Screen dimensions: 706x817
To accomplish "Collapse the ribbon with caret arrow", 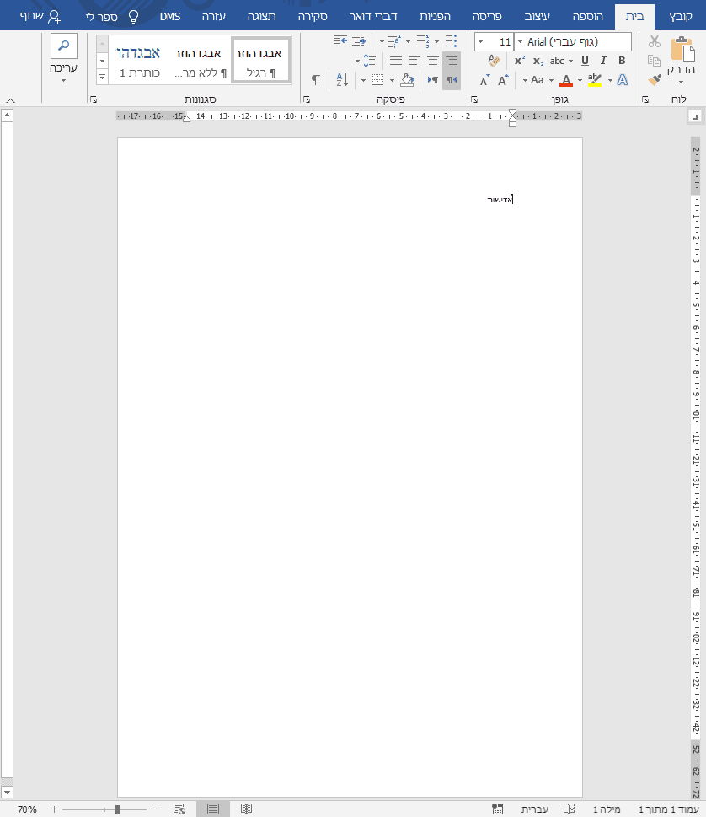I will [10, 101].
